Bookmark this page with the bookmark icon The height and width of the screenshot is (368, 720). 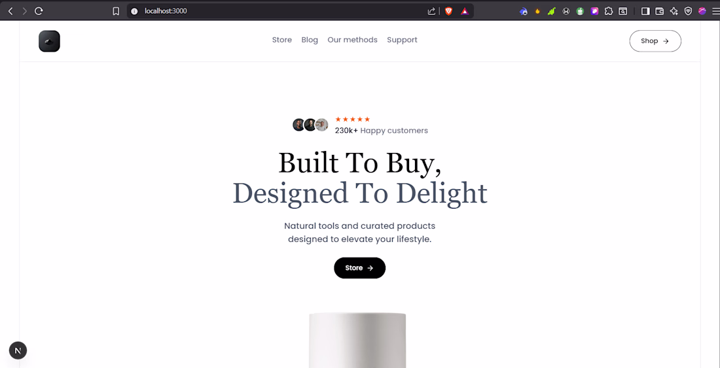coord(116,11)
